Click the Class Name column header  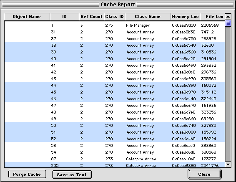[x=148, y=17]
